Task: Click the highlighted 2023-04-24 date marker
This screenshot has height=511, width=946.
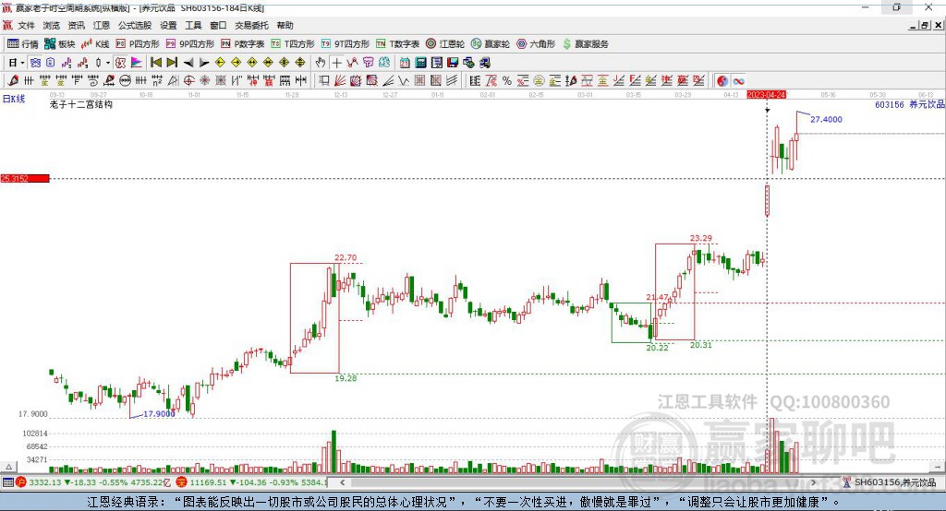Action: tap(766, 95)
